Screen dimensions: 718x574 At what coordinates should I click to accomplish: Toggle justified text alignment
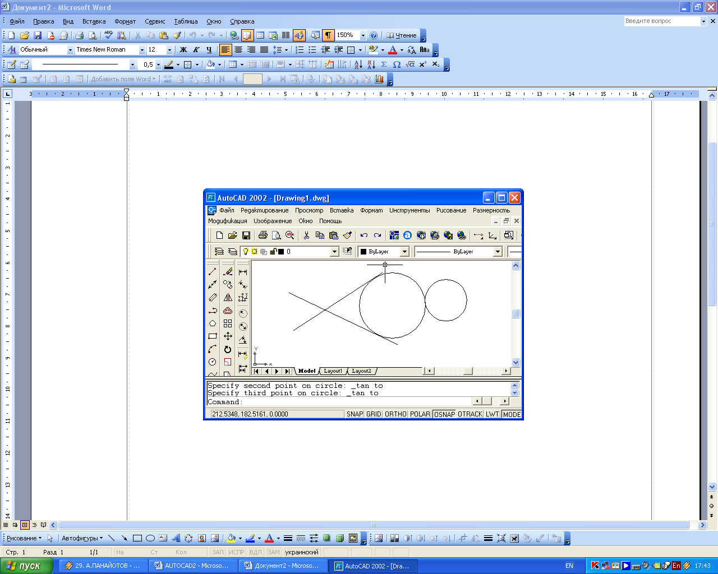click(264, 50)
